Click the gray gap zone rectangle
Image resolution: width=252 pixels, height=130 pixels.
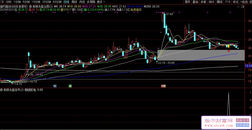(201, 55)
